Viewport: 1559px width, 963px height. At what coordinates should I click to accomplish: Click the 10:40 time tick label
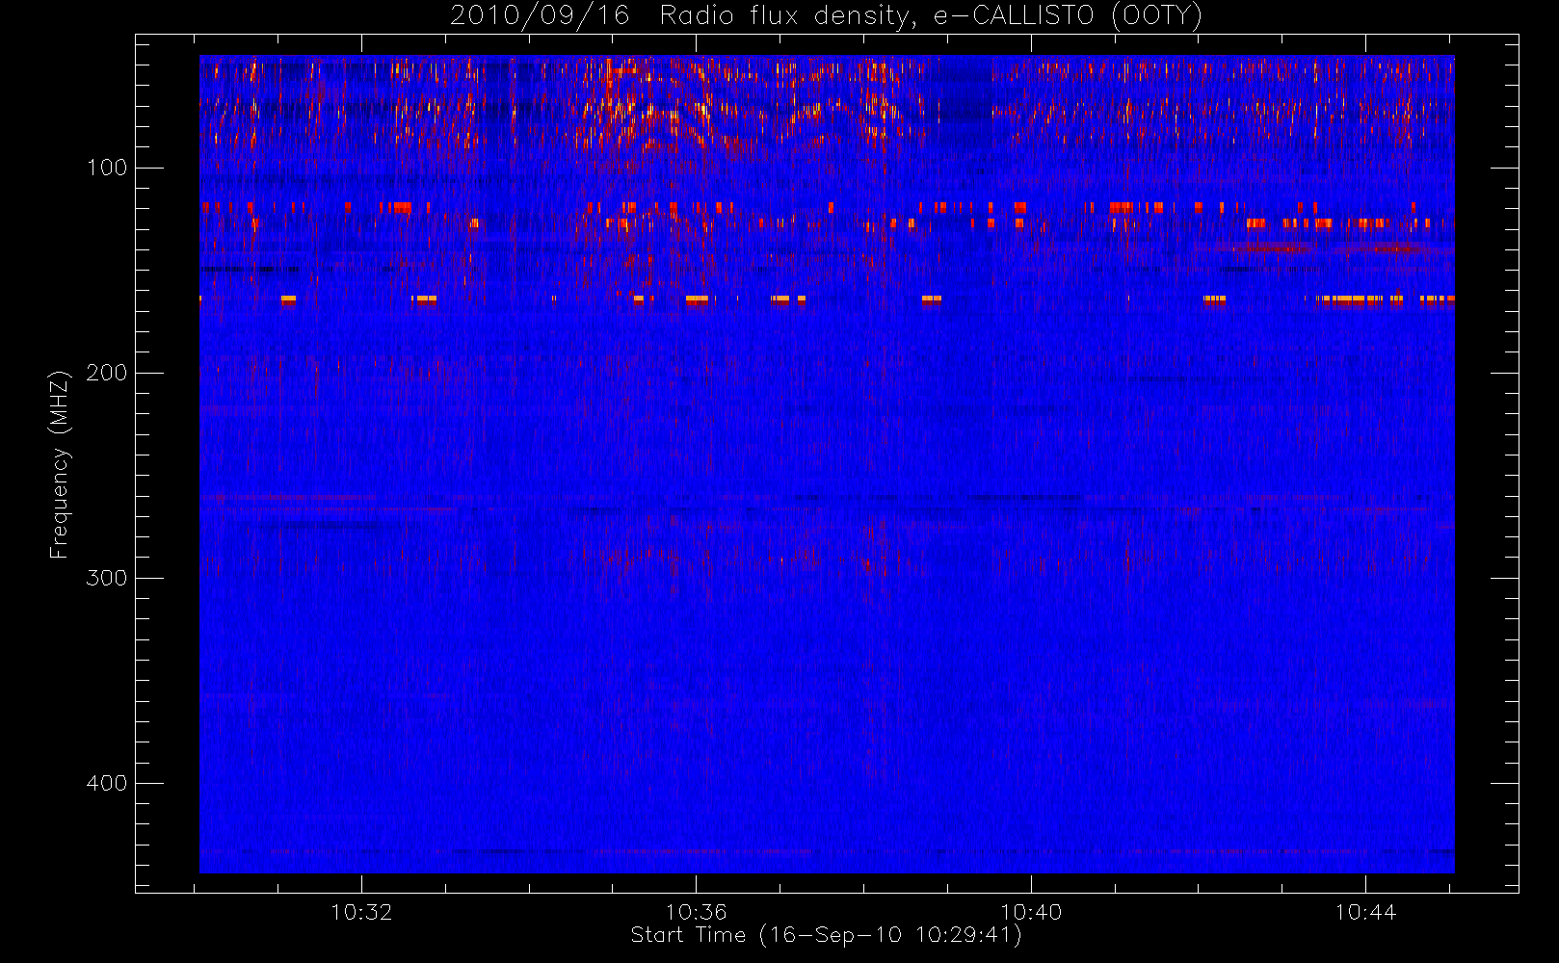pyautogui.click(x=1031, y=912)
